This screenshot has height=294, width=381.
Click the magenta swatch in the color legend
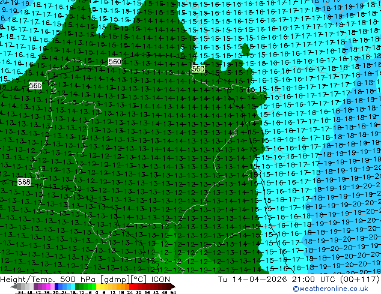click(x=48, y=286)
